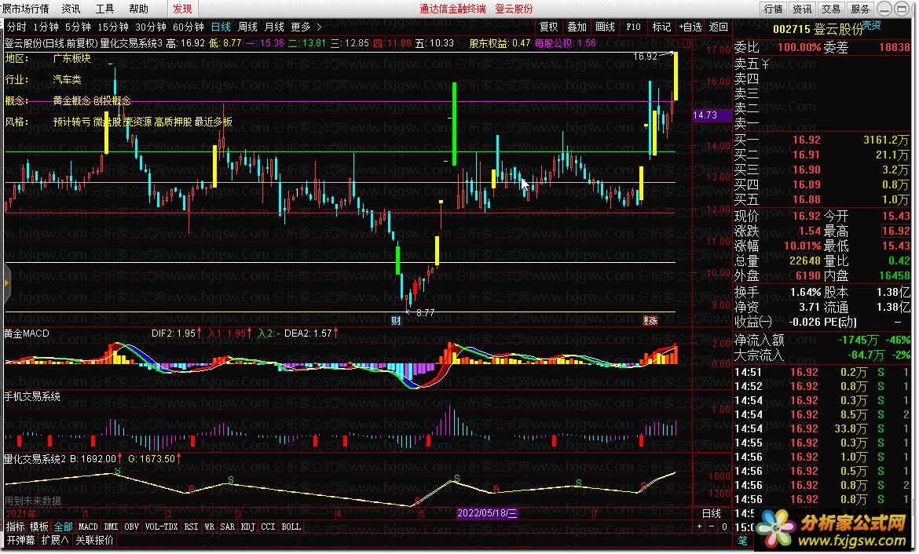The height and width of the screenshot is (554, 919).
Task: Click the red 移 marker on the chart
Action: [650, 320]
